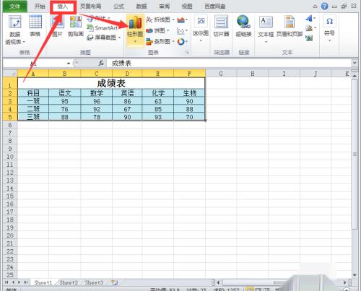The width and height of the screenshot is (361, 291).
Task: Select the cell 语文 in row 2
Action: click(x=64, y=93)
